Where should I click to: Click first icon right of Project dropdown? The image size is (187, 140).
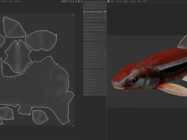pos(73,1)
